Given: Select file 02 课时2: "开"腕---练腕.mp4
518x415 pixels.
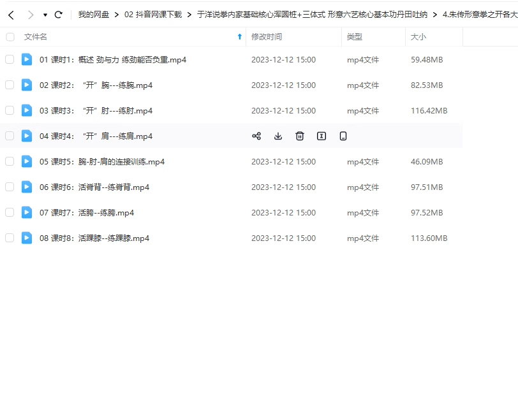Looking at the screenshot, I should pyautogui.click(x=96, y=85).
